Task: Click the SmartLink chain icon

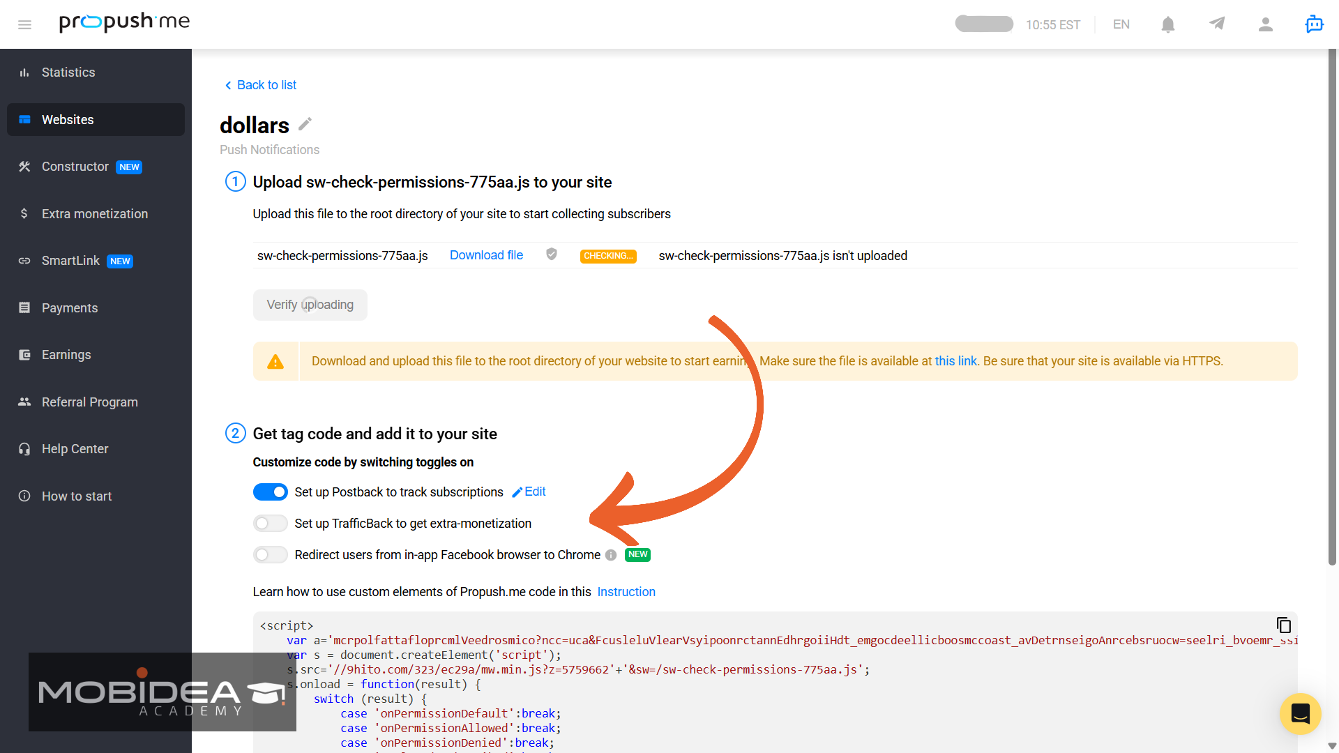Action: (x=24, y=261)
